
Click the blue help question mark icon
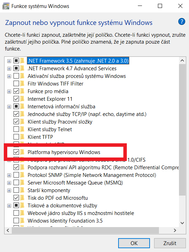point(182,21)
